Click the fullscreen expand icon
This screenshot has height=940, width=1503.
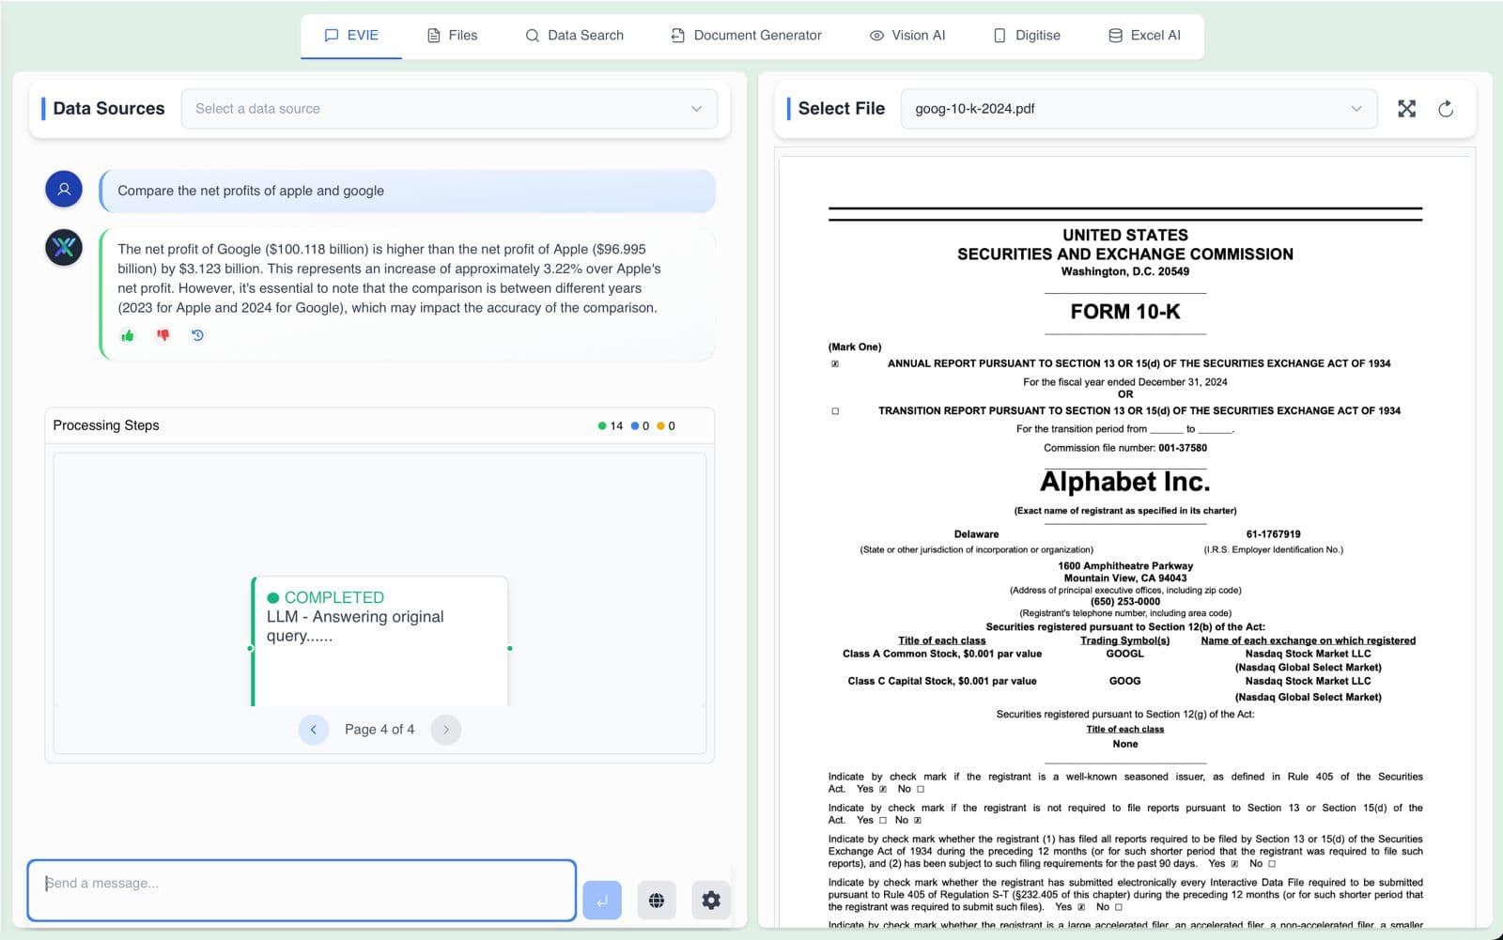1406,109
